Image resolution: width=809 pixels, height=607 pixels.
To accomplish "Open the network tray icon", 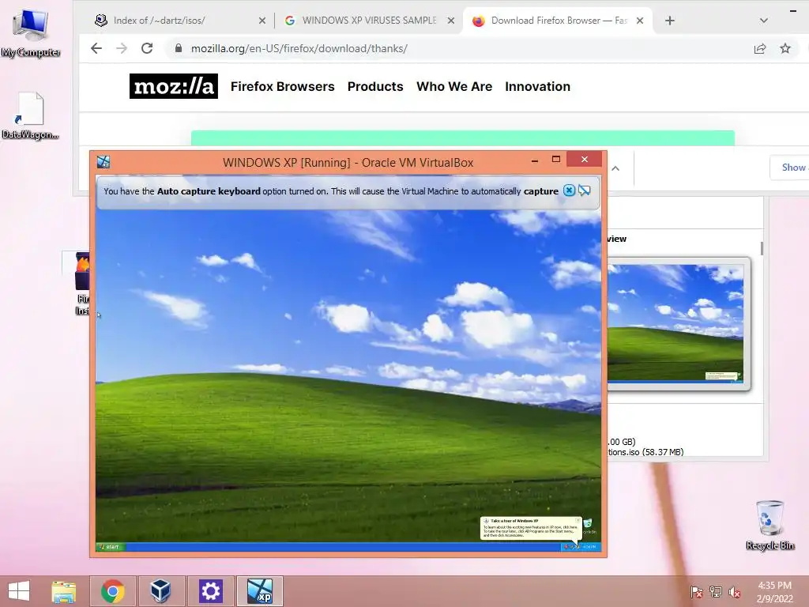I will click(x=716, y=592).
